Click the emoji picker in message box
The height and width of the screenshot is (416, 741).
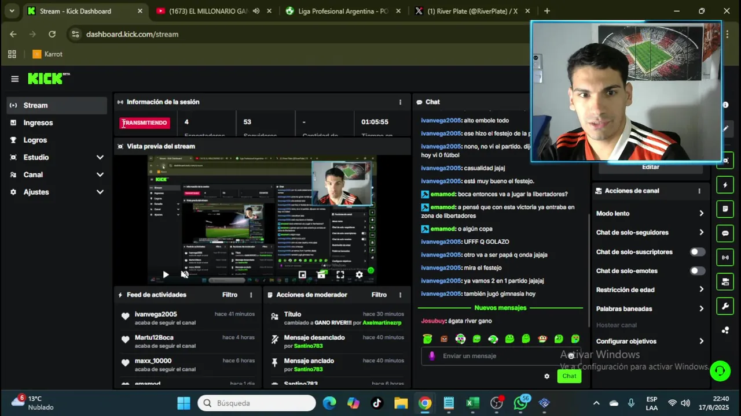pos(571,356)
